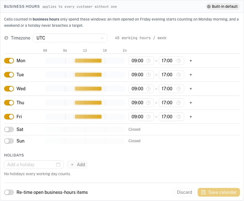Add another time window for Fri

[190, 117]
